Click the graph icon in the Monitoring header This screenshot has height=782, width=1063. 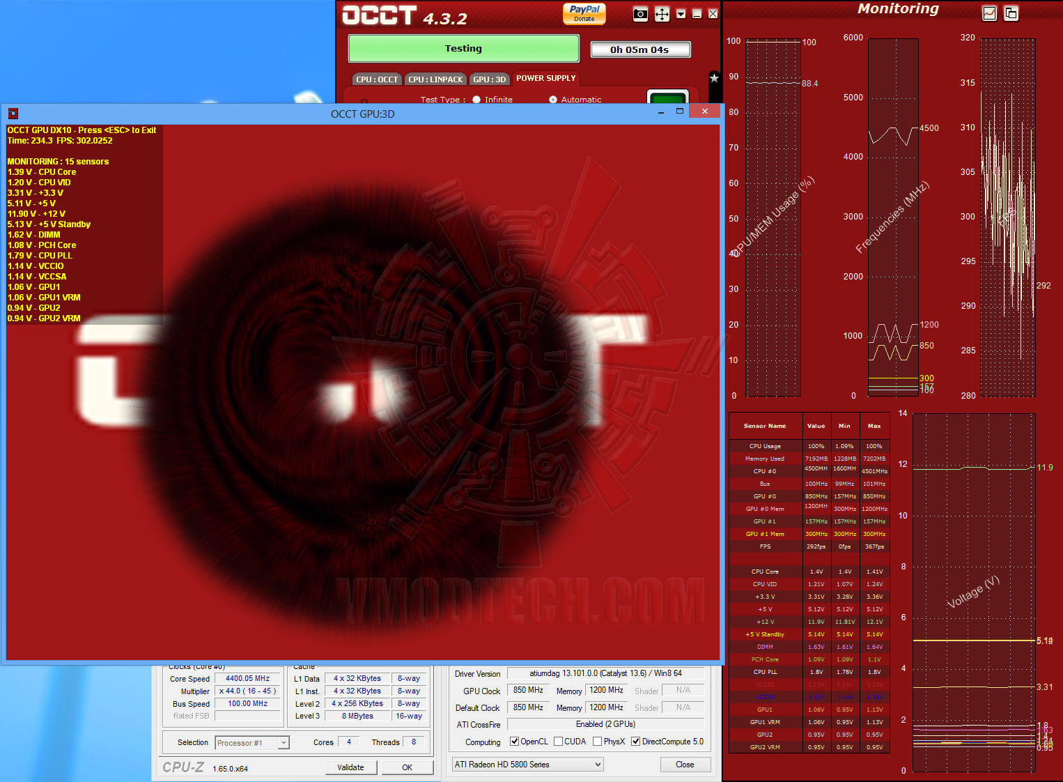(x=989, y=13)
